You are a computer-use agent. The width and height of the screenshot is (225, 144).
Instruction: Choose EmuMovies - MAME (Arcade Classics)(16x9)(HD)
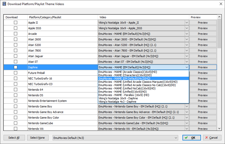point(144,72)
